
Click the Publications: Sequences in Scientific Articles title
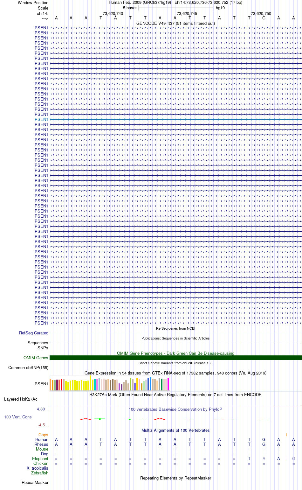tap(175, 338)
